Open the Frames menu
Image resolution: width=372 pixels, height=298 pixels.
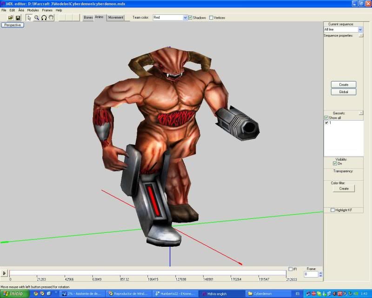tap(47, 10)
